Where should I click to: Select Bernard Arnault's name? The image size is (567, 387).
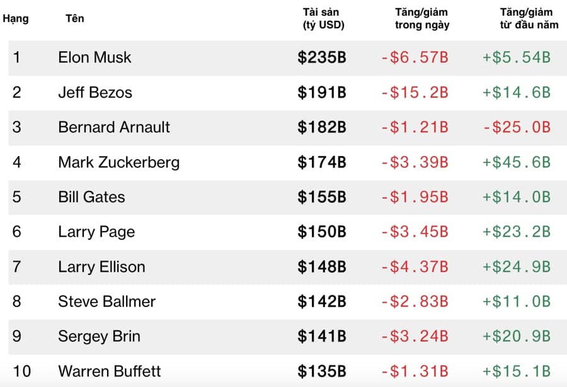click(114, 127)
